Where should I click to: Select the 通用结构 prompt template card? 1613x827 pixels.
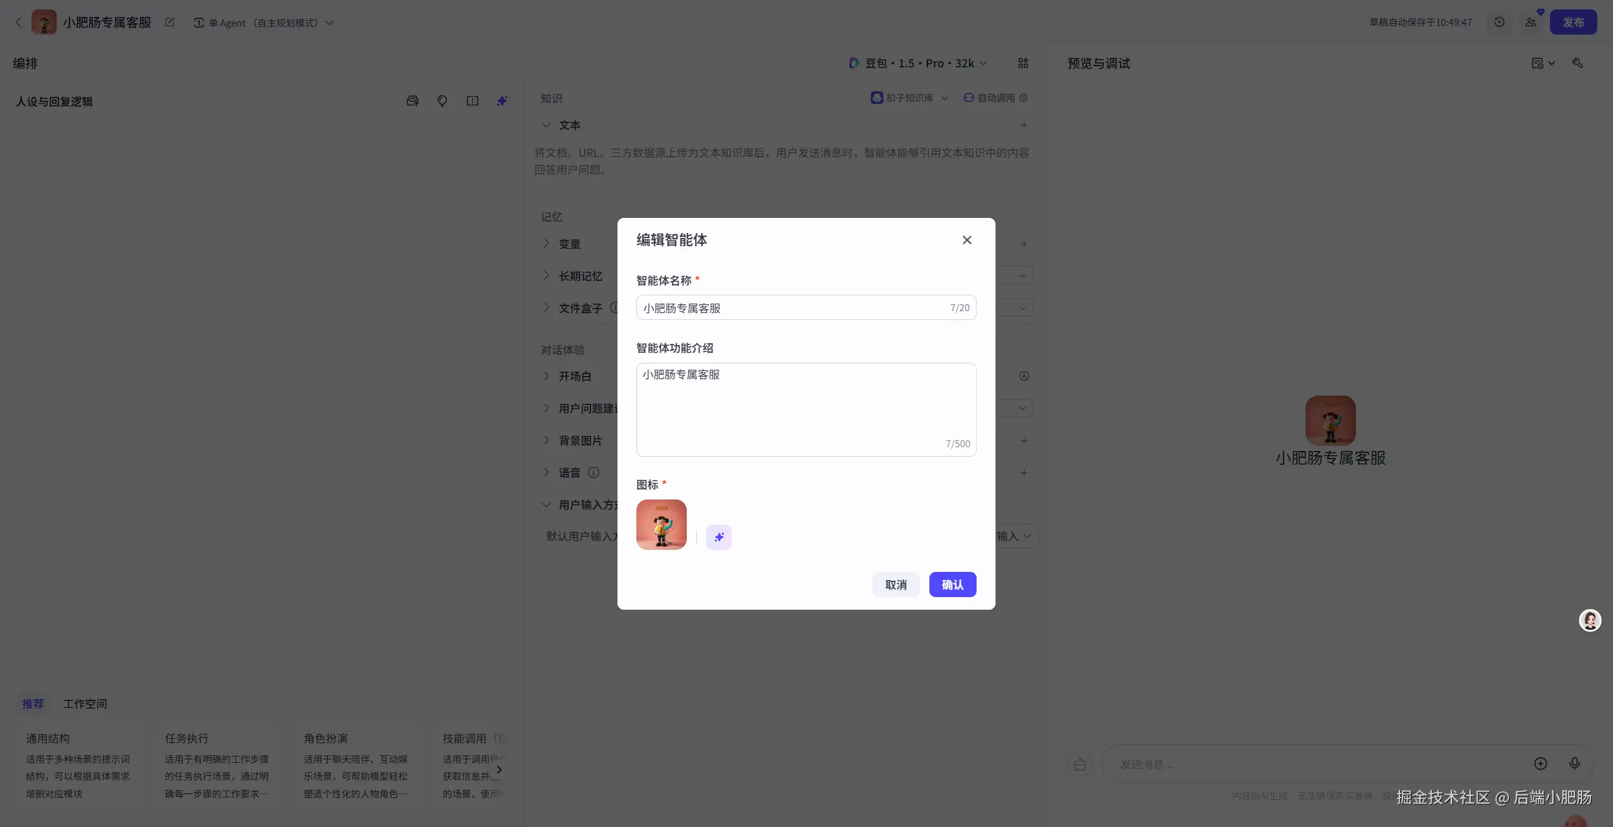(80, 765)
